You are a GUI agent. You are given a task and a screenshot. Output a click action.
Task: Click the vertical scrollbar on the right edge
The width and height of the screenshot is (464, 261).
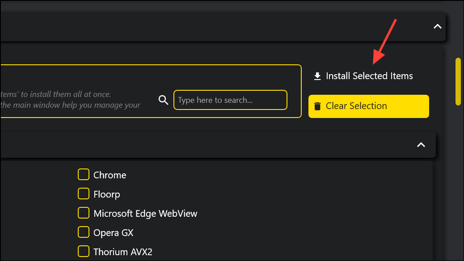459,80
